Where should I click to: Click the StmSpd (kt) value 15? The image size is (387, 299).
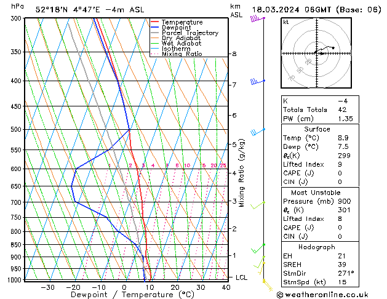pyautogui.click(x=342, y=282)
